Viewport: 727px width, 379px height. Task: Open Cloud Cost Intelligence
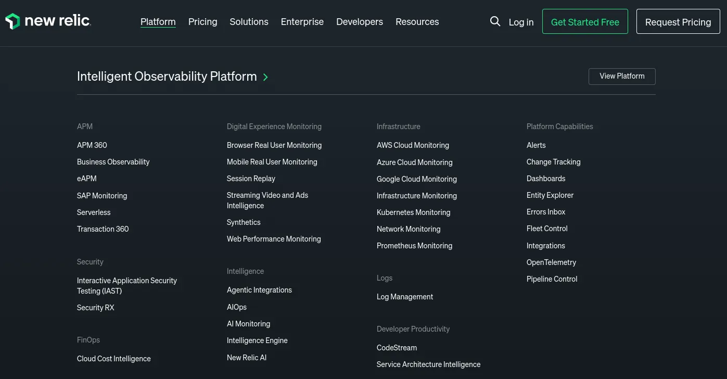pos(114,359)
